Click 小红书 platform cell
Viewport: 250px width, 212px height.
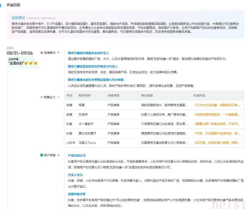click(x=71, y=143)
